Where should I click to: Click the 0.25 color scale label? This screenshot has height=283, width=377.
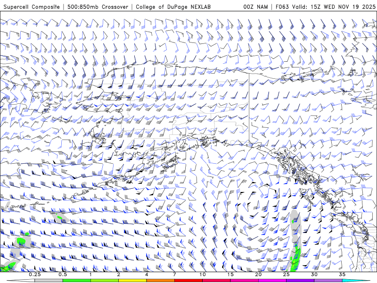35,275
